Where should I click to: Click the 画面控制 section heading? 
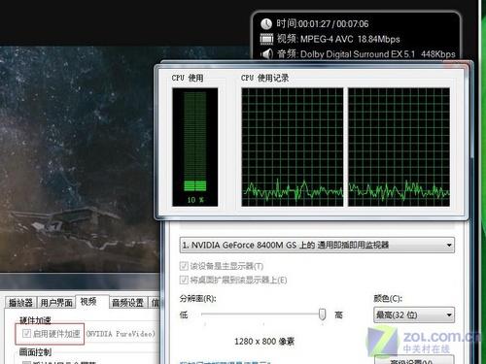pos(35,351)
